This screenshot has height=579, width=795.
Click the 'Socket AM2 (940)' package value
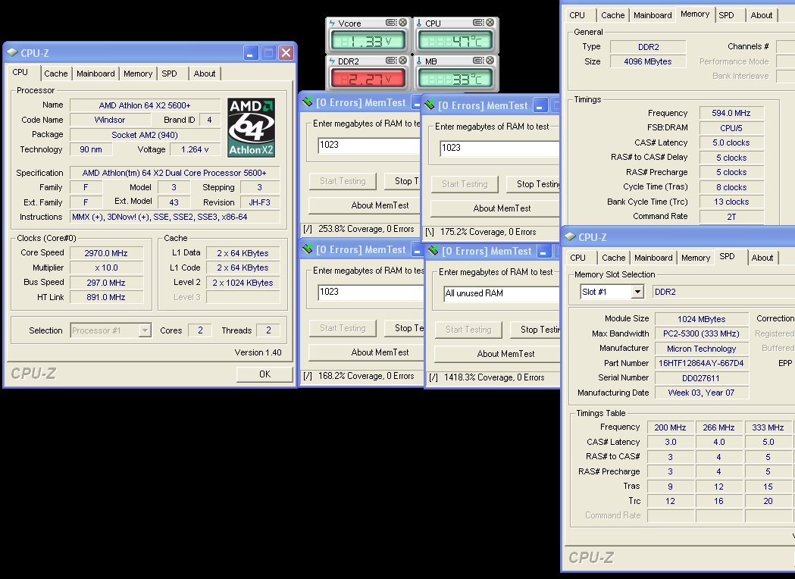tap(145, 135)
